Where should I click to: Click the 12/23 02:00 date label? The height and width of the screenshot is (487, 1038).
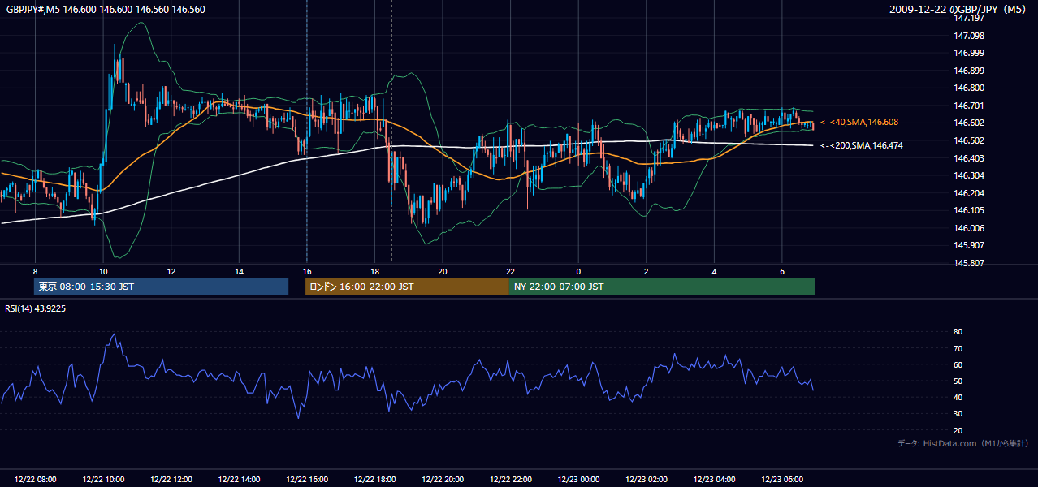647,480
